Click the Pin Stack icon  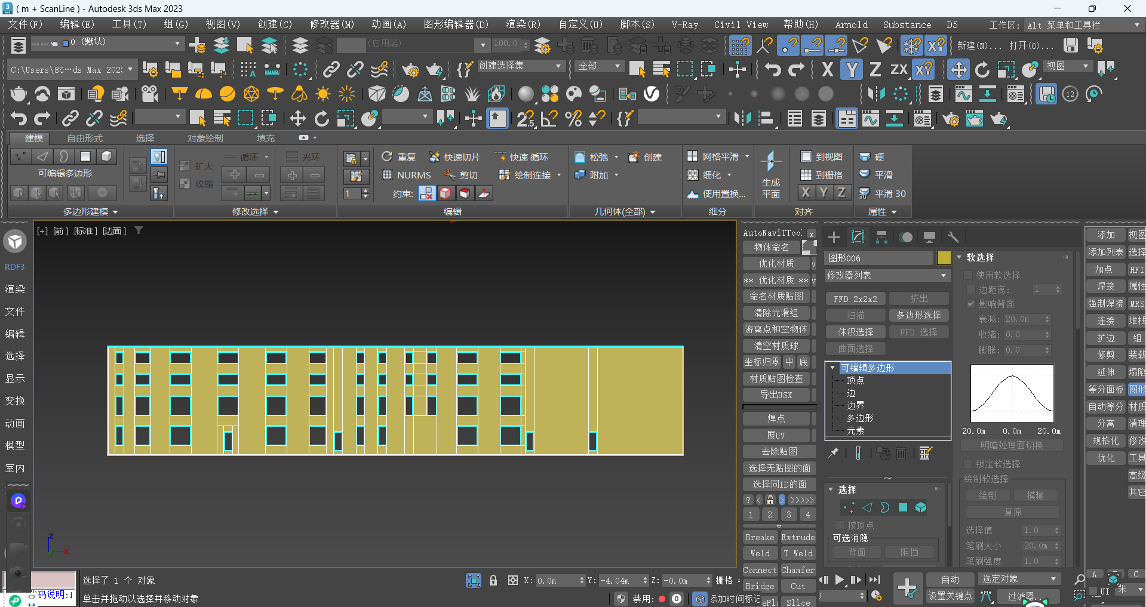(834, 453)
